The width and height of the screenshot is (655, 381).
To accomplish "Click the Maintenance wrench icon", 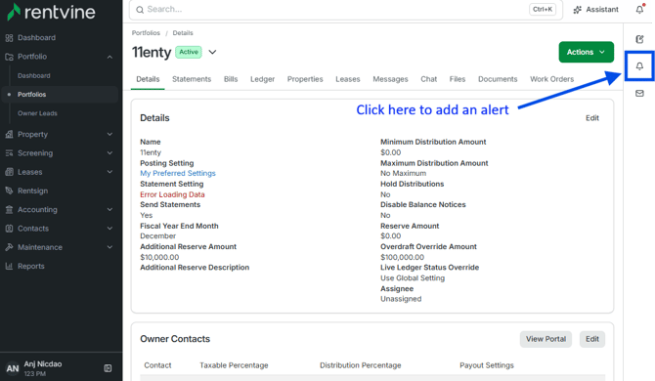I will click(9, 247).
